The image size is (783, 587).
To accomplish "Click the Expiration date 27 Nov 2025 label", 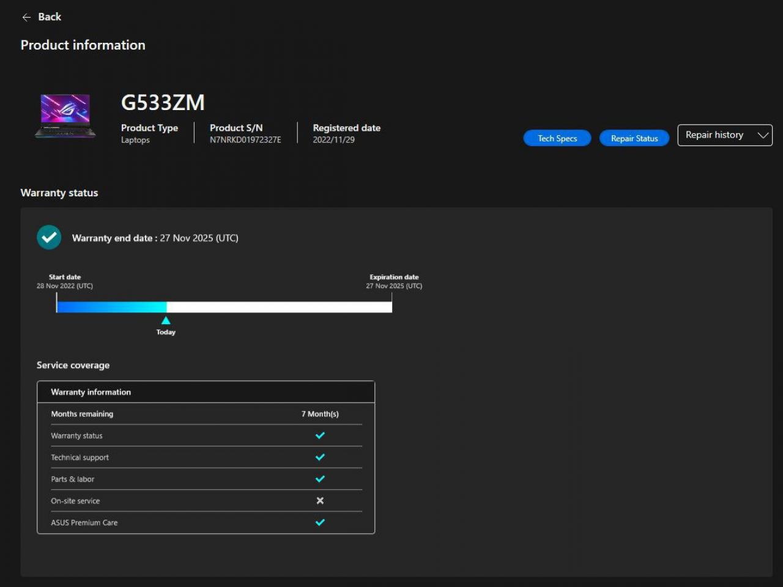I will (394, 281).
